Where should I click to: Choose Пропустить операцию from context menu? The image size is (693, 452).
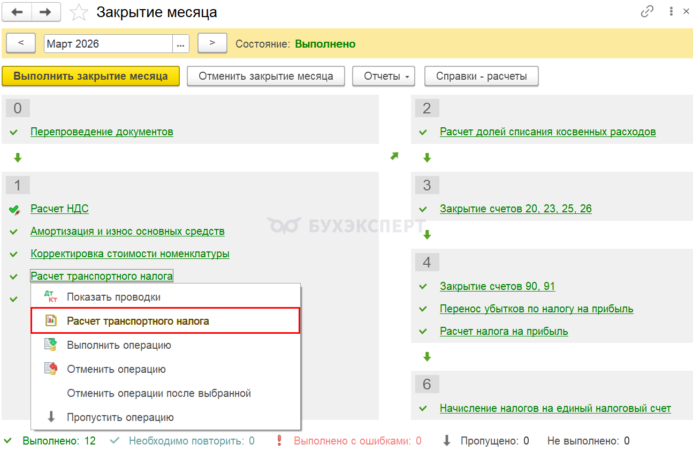click(x=166, y=417)
